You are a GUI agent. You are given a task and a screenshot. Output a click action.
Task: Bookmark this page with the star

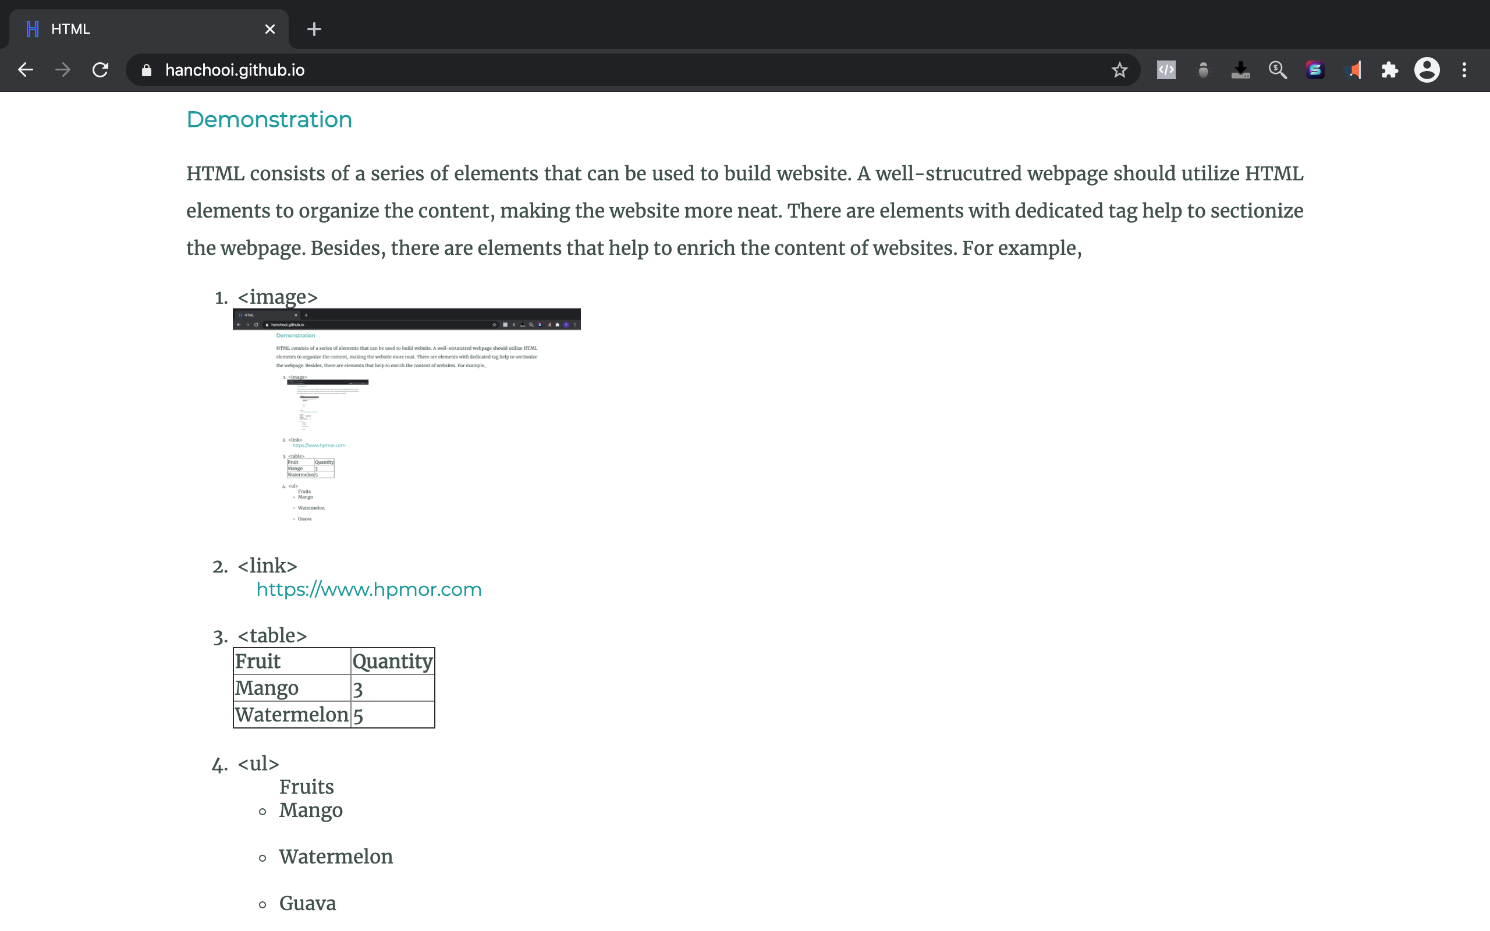pos(1119,70)
